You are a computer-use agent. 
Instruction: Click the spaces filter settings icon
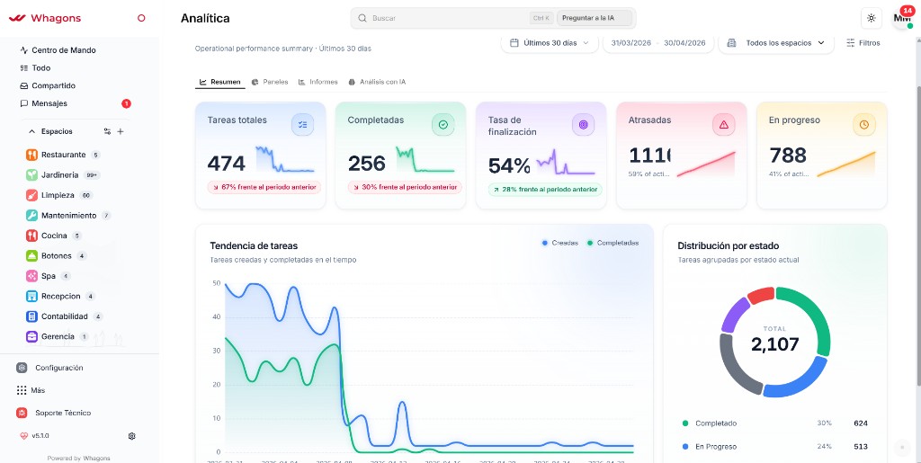[107, 131]
